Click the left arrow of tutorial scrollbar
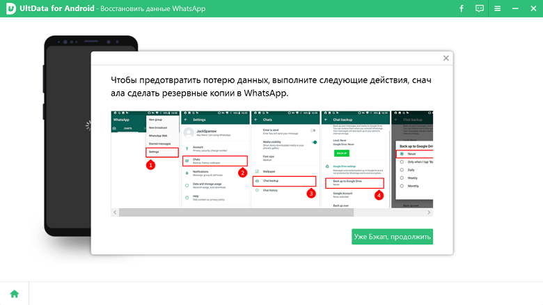 coord(115,212)
